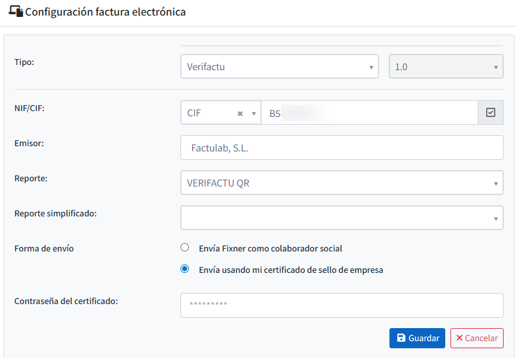Open the version dropdown showing 1.0

point(446,66)
